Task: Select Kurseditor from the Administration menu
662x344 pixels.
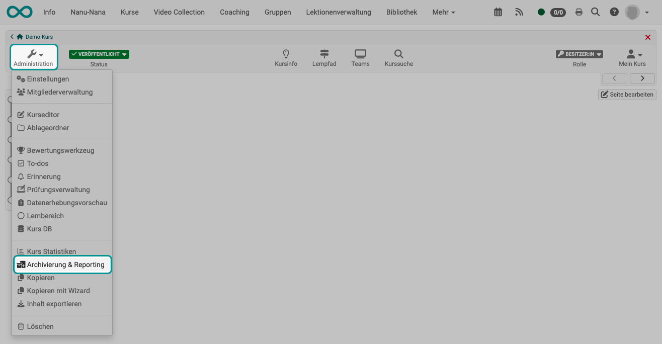Action: (x=43, y=114)
